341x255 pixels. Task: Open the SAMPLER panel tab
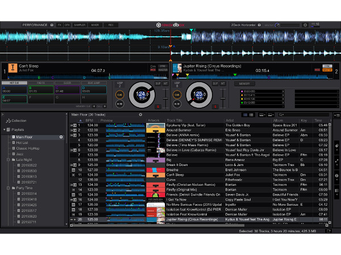pos(80,25)
